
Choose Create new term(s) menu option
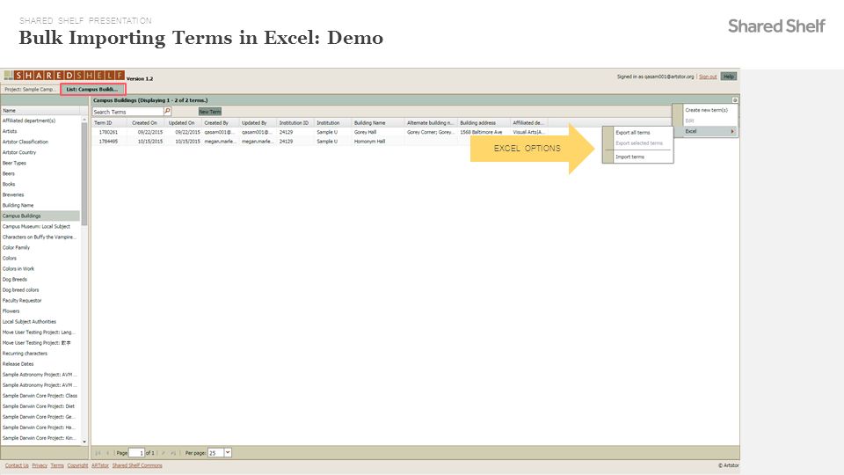(x=706, y=110)
